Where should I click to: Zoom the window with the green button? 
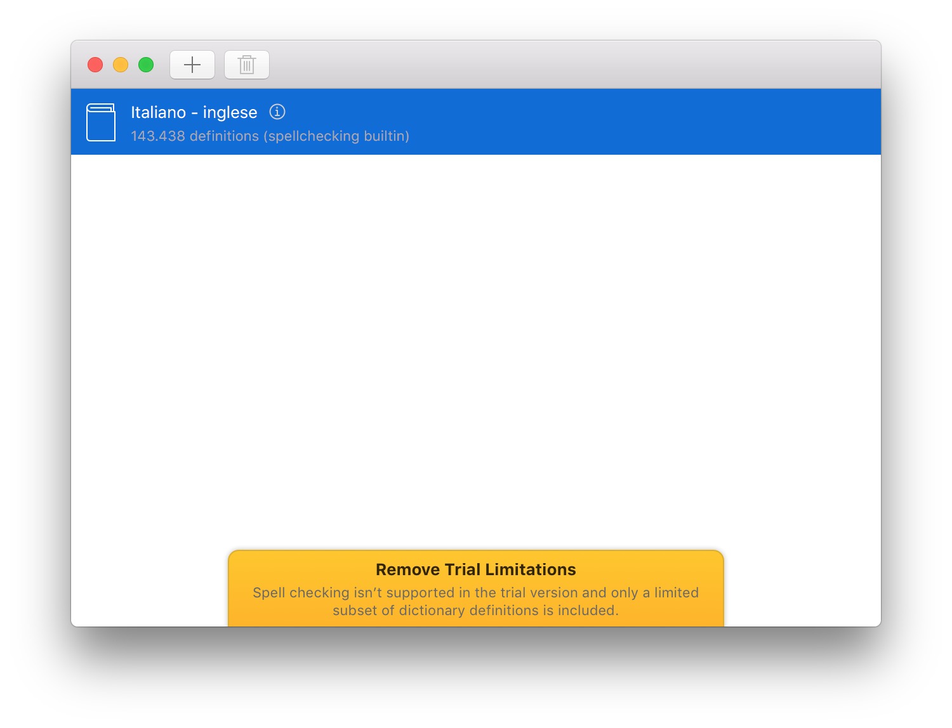[x=146, y=65]
